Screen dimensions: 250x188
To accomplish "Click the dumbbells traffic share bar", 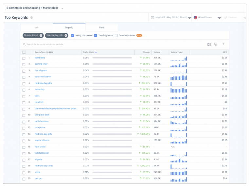I will (112, 58).
